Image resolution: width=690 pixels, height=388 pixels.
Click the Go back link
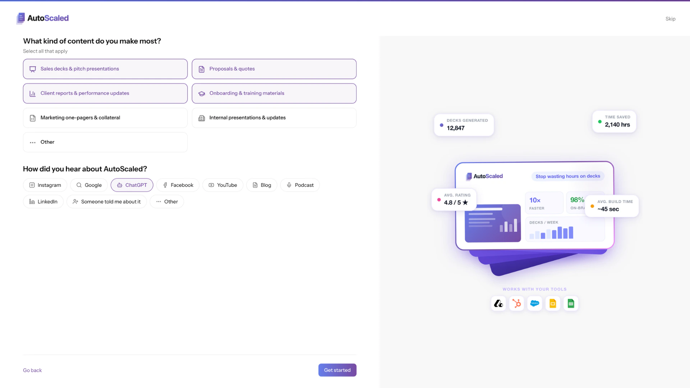click(x=32, y=370)
